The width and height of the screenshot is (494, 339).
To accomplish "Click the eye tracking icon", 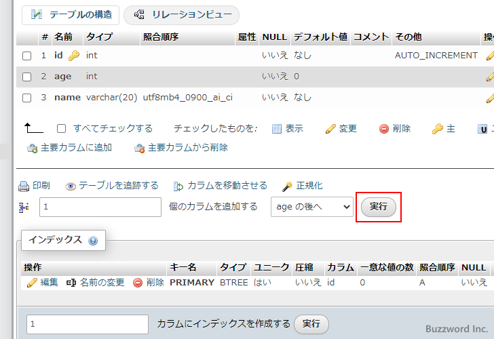I will pos(71,186).
